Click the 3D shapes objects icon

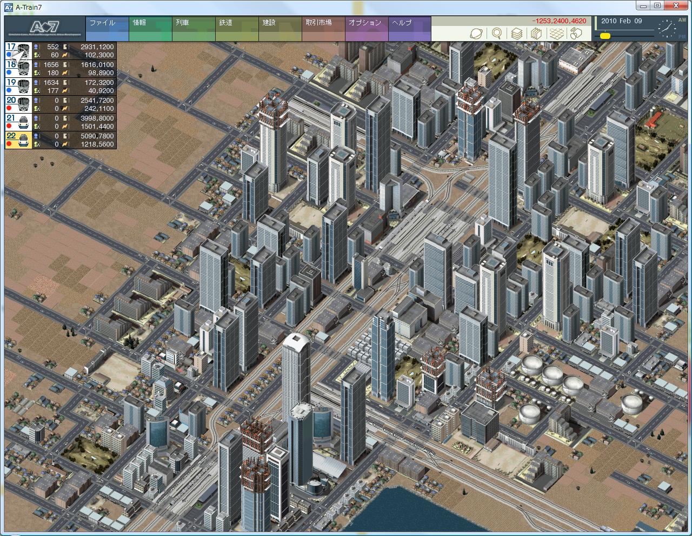click(x=576, y=34)
